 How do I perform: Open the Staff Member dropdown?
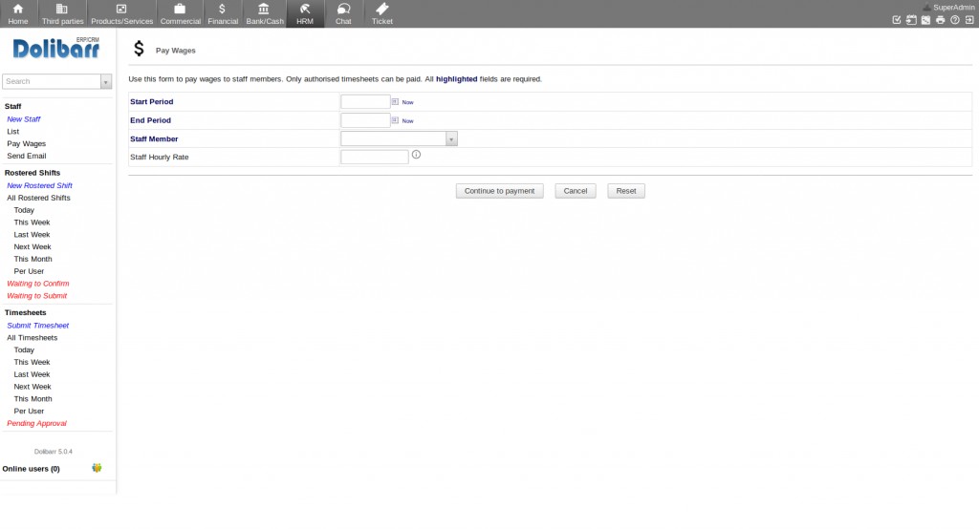399,138
